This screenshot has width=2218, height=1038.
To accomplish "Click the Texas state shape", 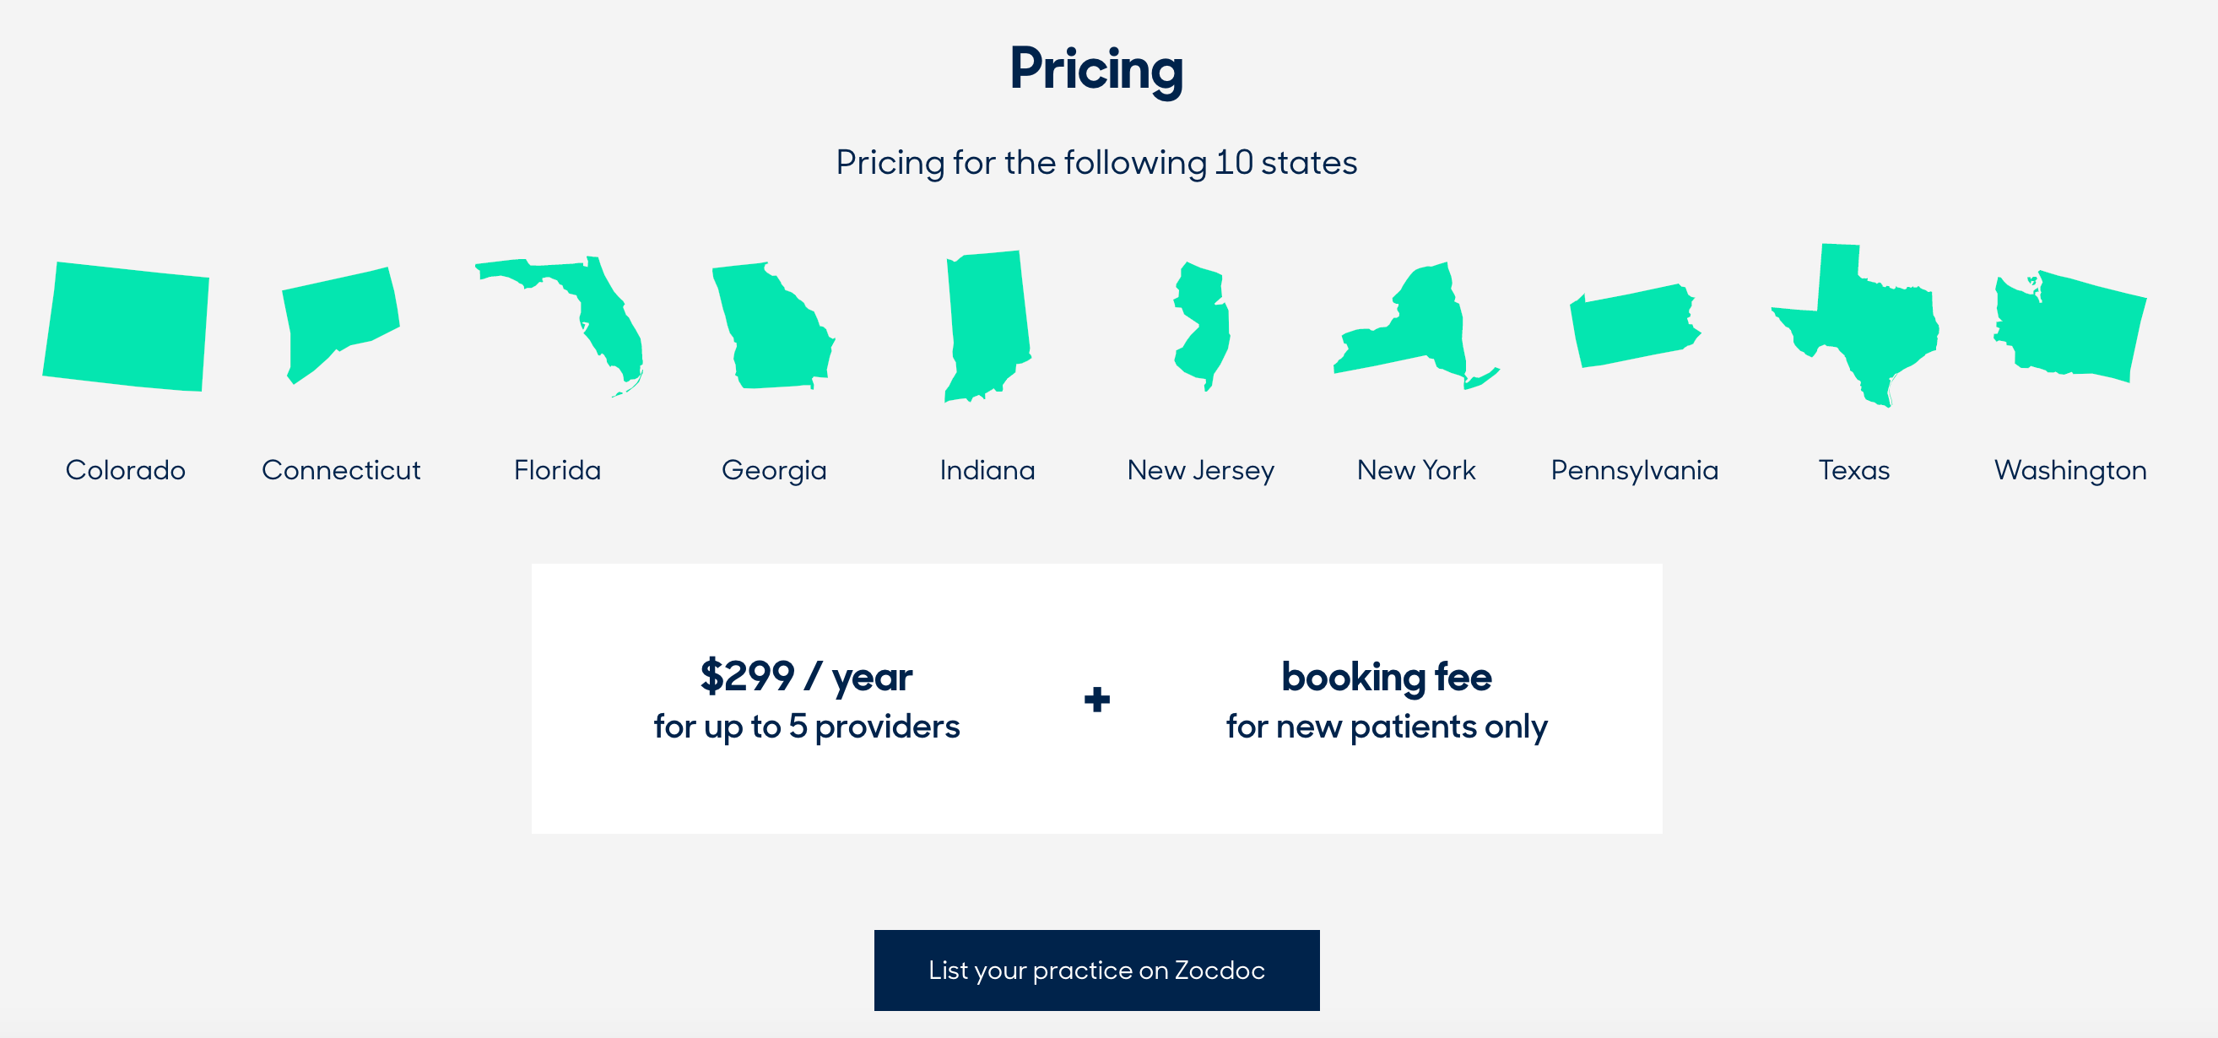I will (1854, 326).
